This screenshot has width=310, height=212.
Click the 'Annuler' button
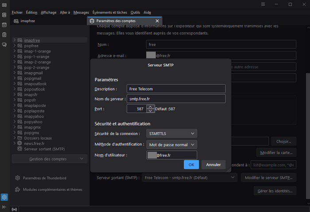click(x=213, y=165)
